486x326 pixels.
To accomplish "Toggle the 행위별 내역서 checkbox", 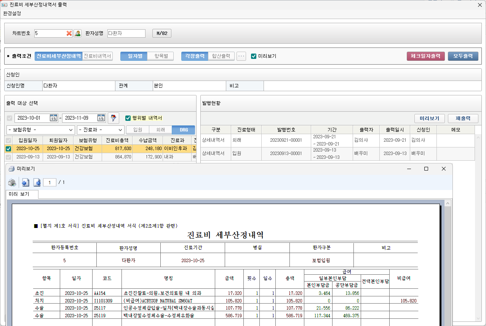I will (128, 118).
